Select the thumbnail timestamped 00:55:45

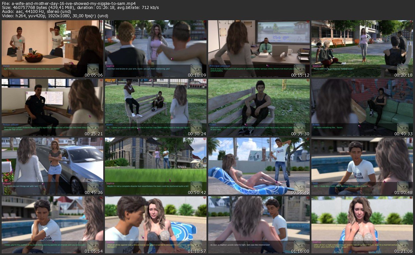coord(259,166)
